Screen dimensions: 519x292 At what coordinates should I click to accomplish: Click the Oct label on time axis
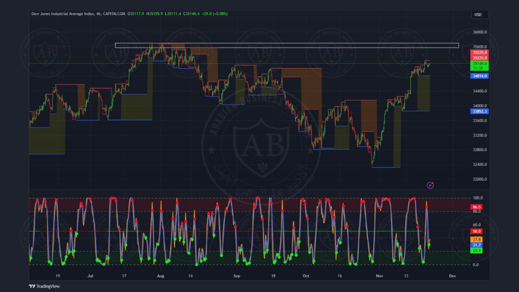tap(306, 276)
